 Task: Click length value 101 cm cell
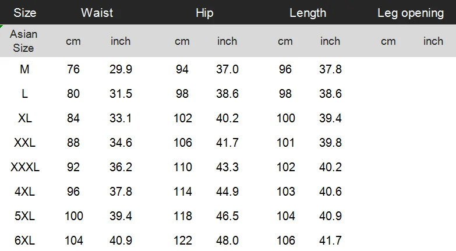[x=285, y=143]
